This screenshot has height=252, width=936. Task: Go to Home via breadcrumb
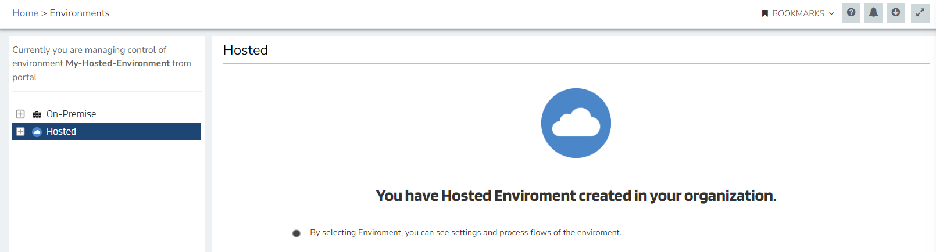pyautogui.click(x=25, y=13)
